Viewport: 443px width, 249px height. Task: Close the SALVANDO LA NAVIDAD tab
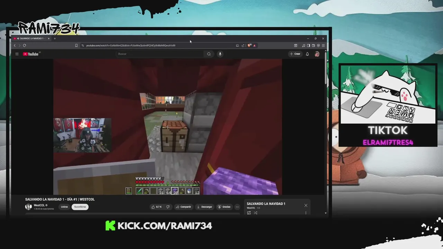click(49, 38)
